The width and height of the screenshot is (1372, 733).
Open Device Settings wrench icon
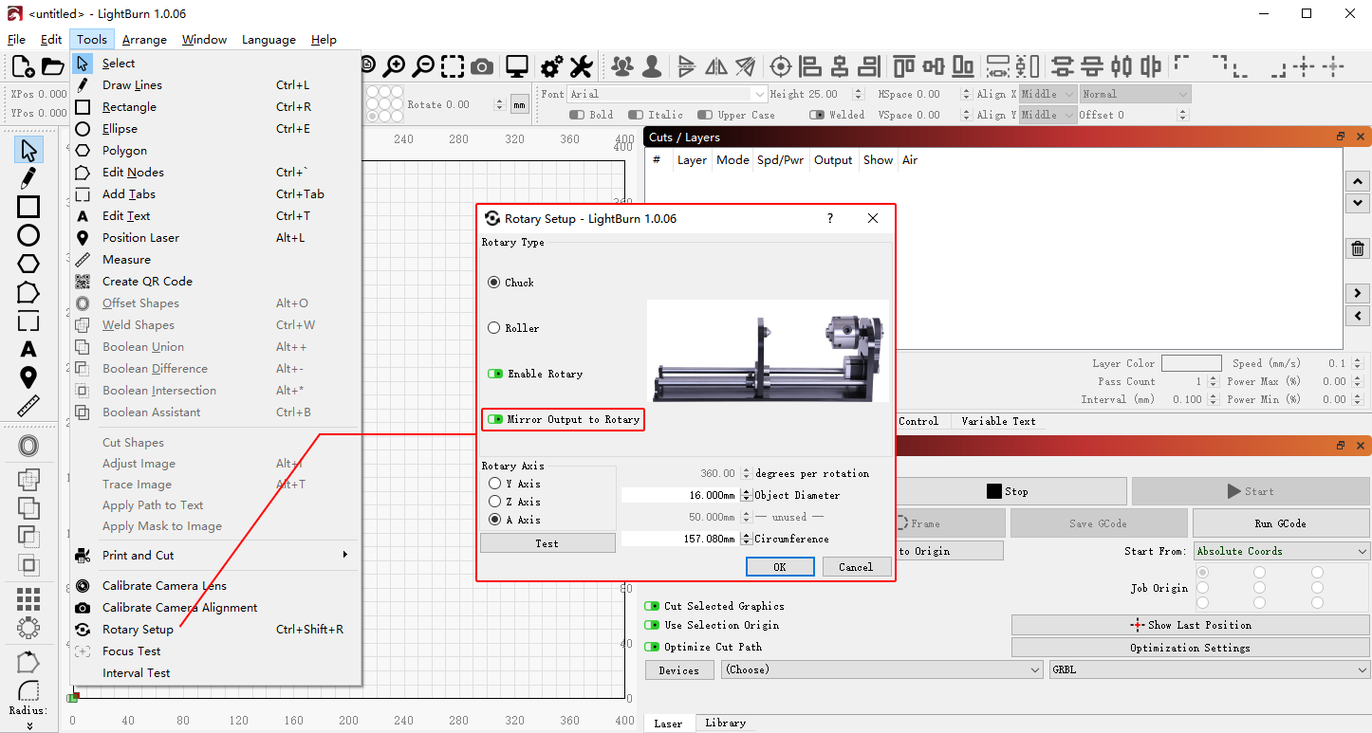[x=581, y=66]
